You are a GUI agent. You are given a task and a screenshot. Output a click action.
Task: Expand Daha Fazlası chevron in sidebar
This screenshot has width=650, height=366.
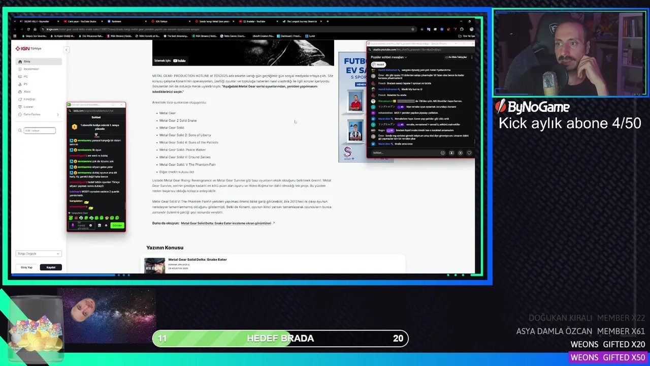coord(57,114)
